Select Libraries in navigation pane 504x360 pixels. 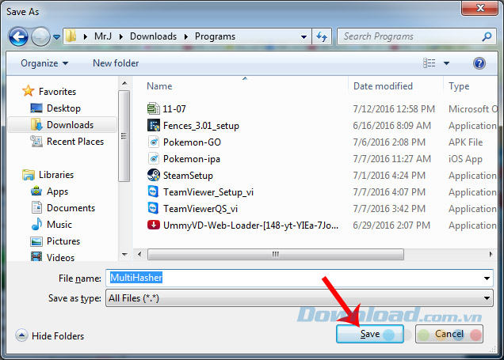tap(56, 175)
